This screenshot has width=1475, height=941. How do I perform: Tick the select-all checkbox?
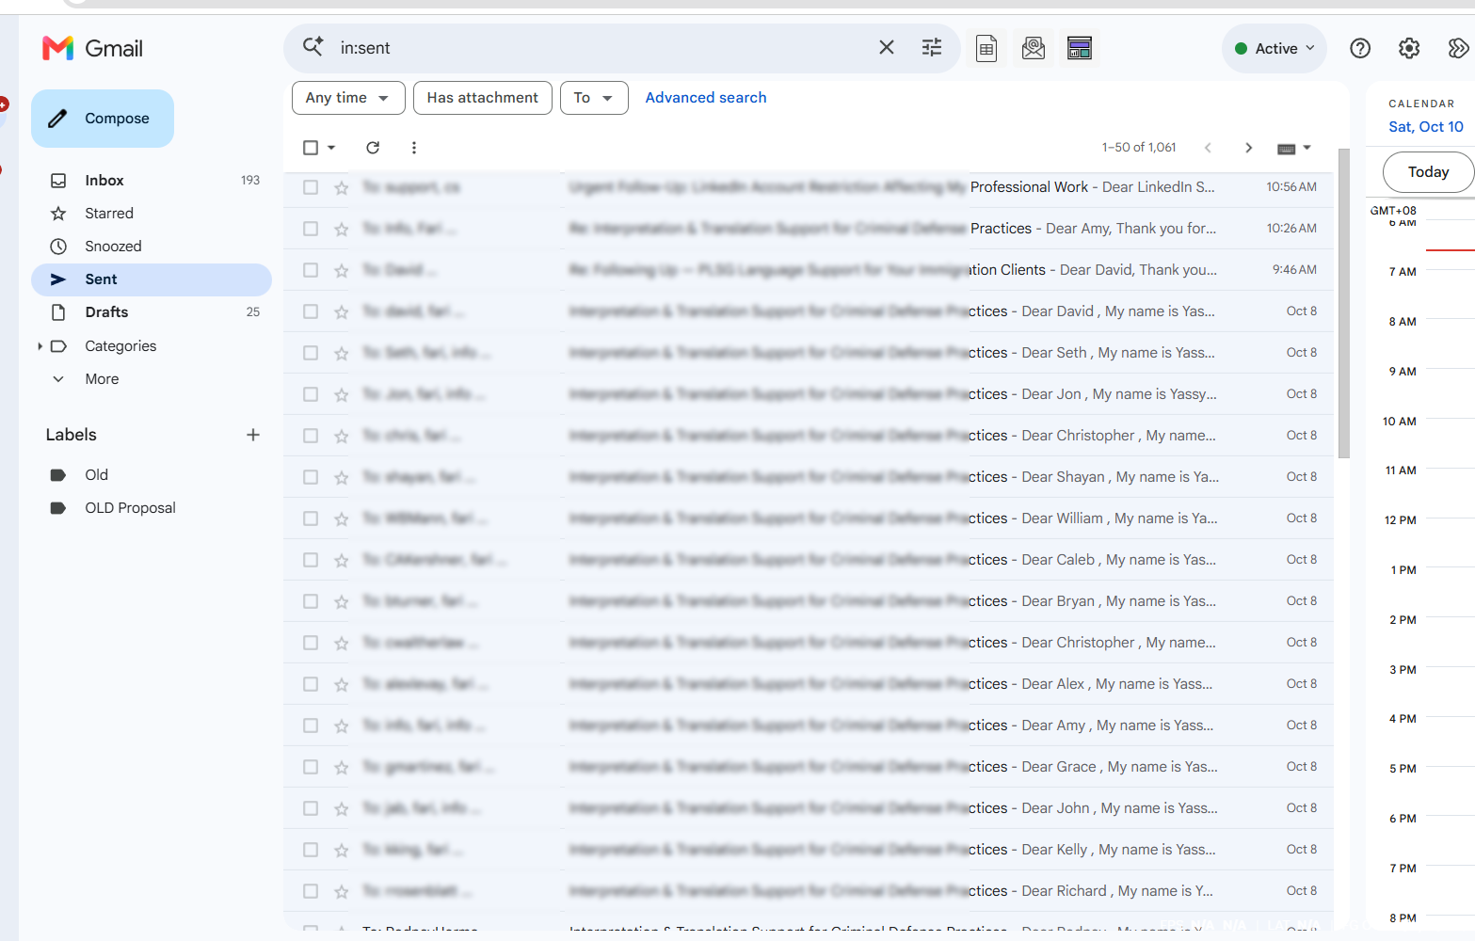click(x=311, y=148)
